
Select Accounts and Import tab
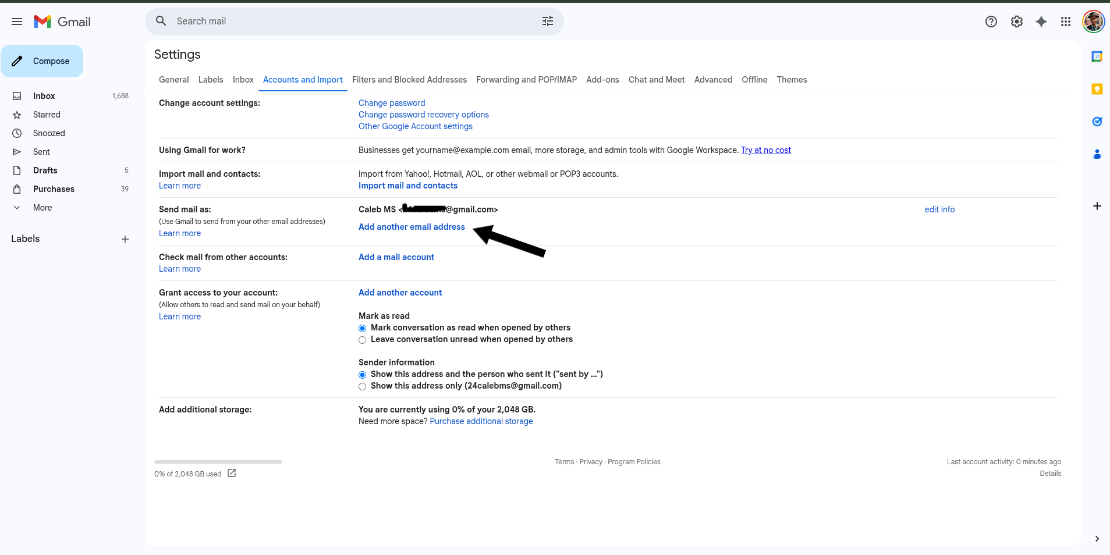tap(303, 80)
